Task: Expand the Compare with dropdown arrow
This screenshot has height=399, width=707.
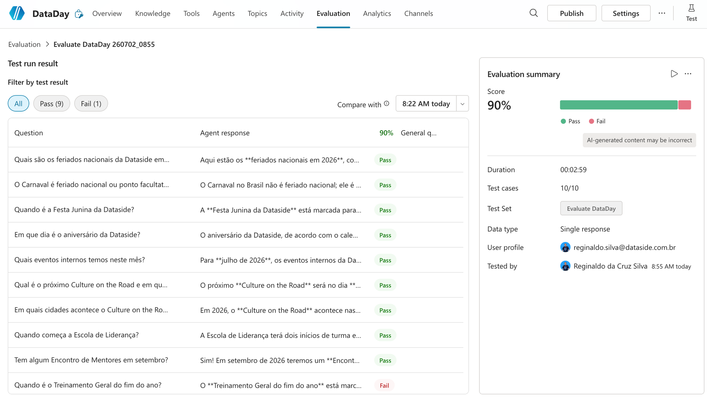Action: [462, 104]
